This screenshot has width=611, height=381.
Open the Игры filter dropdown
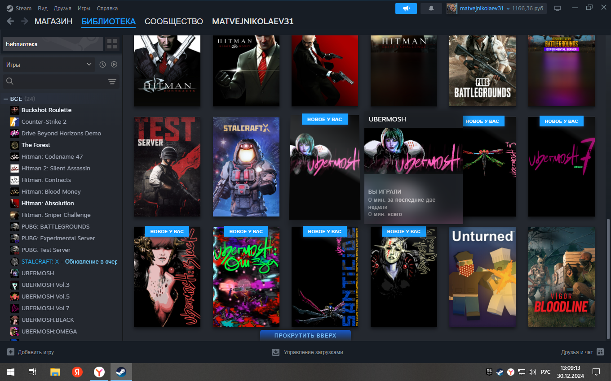(x=49, y=65)
